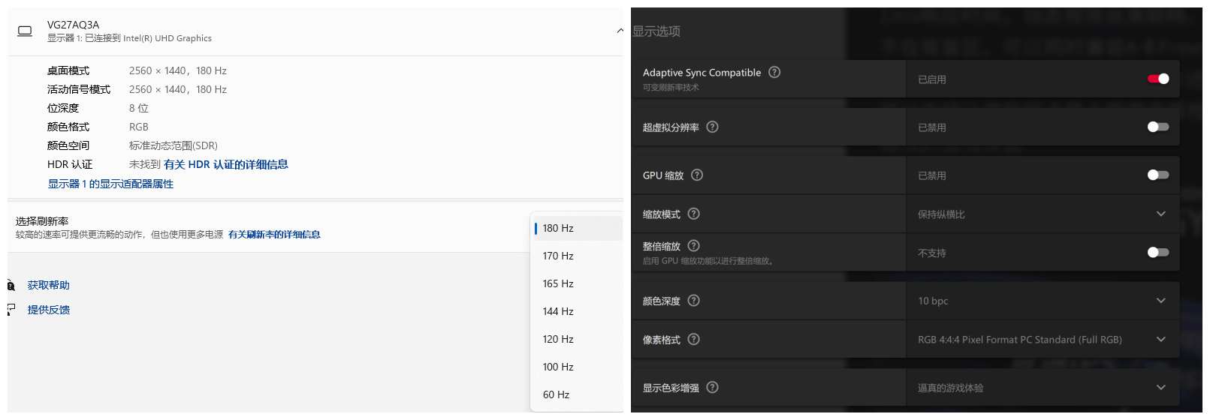The width and height of the screenshot is (1210, 420).
Task: Click help icon next to 显示色彩增强
Action: tap(712, 388)
